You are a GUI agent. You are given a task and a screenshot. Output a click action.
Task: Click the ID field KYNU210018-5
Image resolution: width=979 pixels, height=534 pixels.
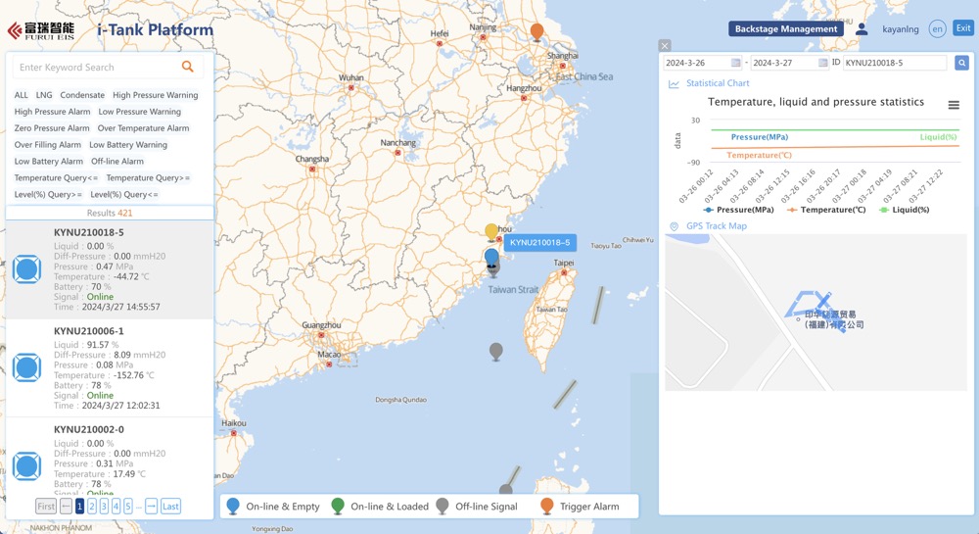(895, 63)
